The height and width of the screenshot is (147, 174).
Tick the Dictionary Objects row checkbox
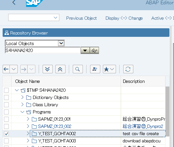(6, 97)
